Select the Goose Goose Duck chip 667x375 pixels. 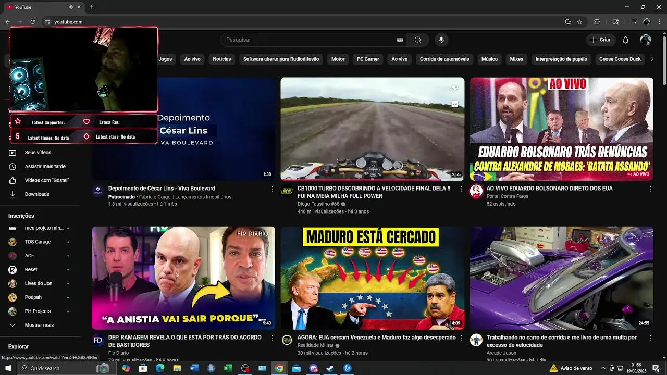click(620, 59)
